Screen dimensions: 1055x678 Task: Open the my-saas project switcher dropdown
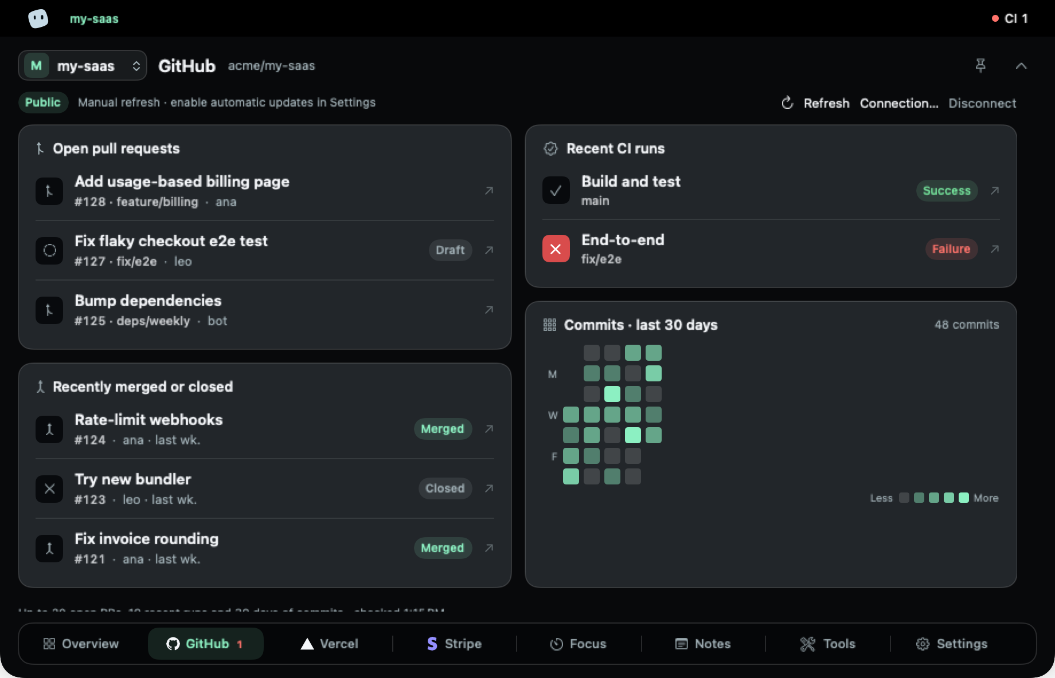click(83, 65)
